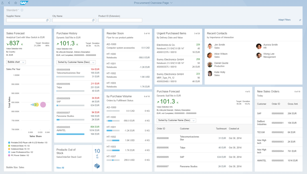The height and width of the screenshot is (174, 307).
Task: Click the SAP logo in the header
Action: click(24, 3)
